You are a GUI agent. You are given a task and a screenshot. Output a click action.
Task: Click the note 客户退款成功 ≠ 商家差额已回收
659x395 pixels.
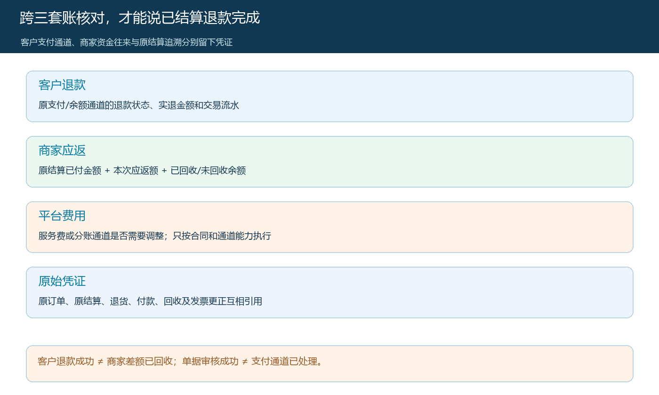coord(105,362)
